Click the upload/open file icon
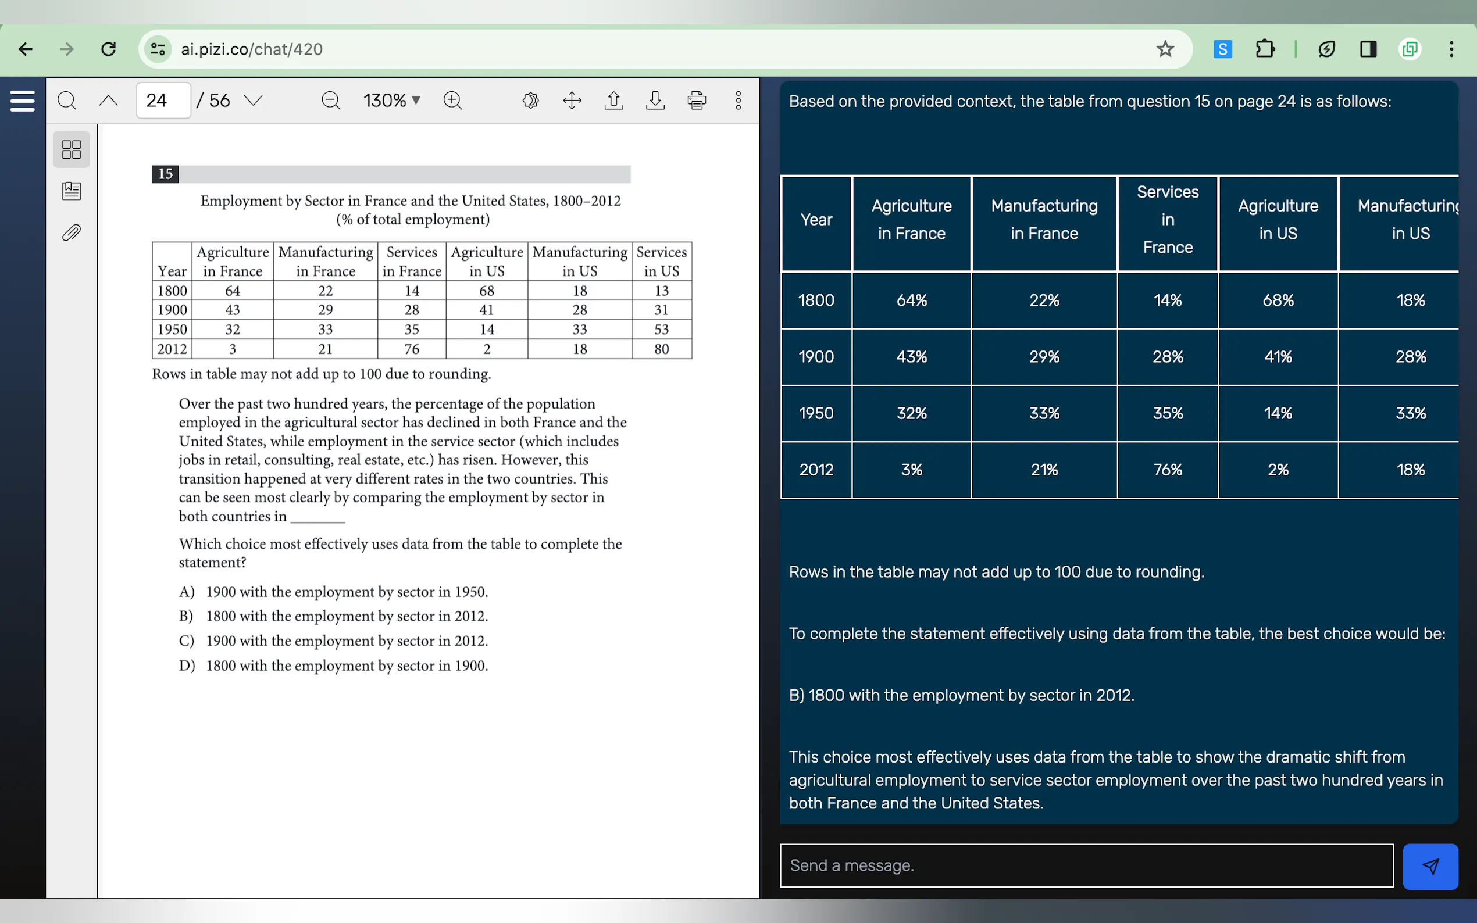Viewport: 1477px width, 923px height. (x=613, y=100)
